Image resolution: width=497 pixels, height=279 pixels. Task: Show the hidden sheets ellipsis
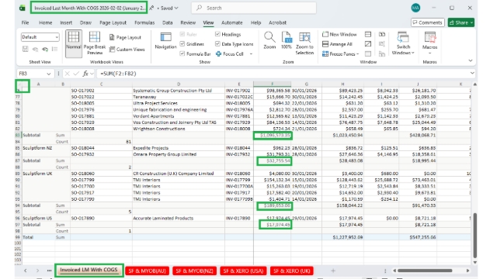[49, 270]
